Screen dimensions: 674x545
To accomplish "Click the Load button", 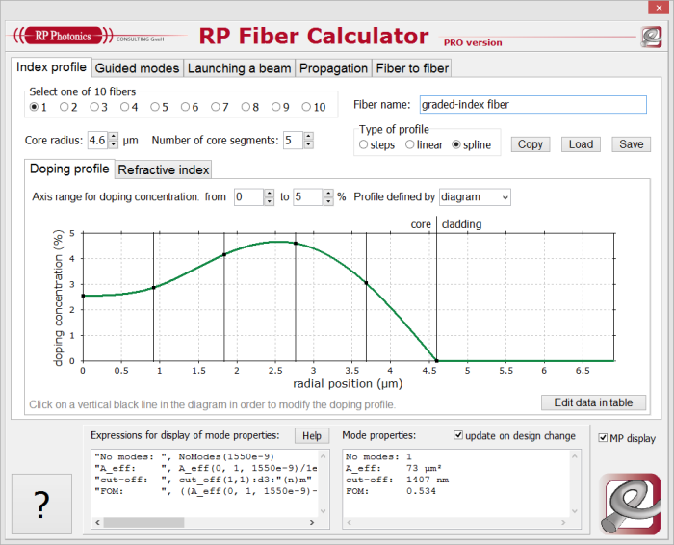I will [582, 144].
